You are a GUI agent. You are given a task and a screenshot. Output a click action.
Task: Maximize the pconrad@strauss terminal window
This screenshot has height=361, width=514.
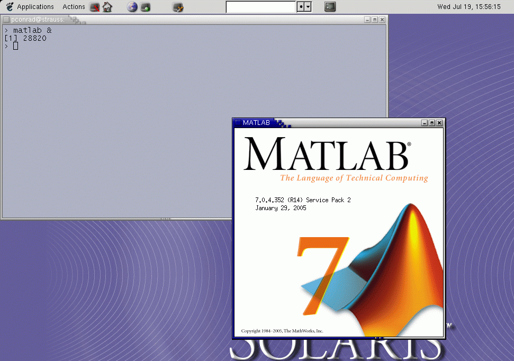click(x=375, y=20)
